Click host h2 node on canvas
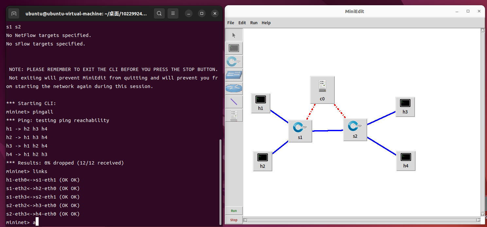Viewport: 487px width, 227px height. tap(263, 161)
